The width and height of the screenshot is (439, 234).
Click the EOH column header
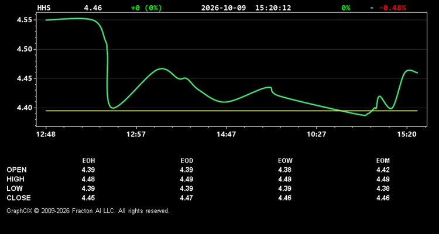coord(88,161)
